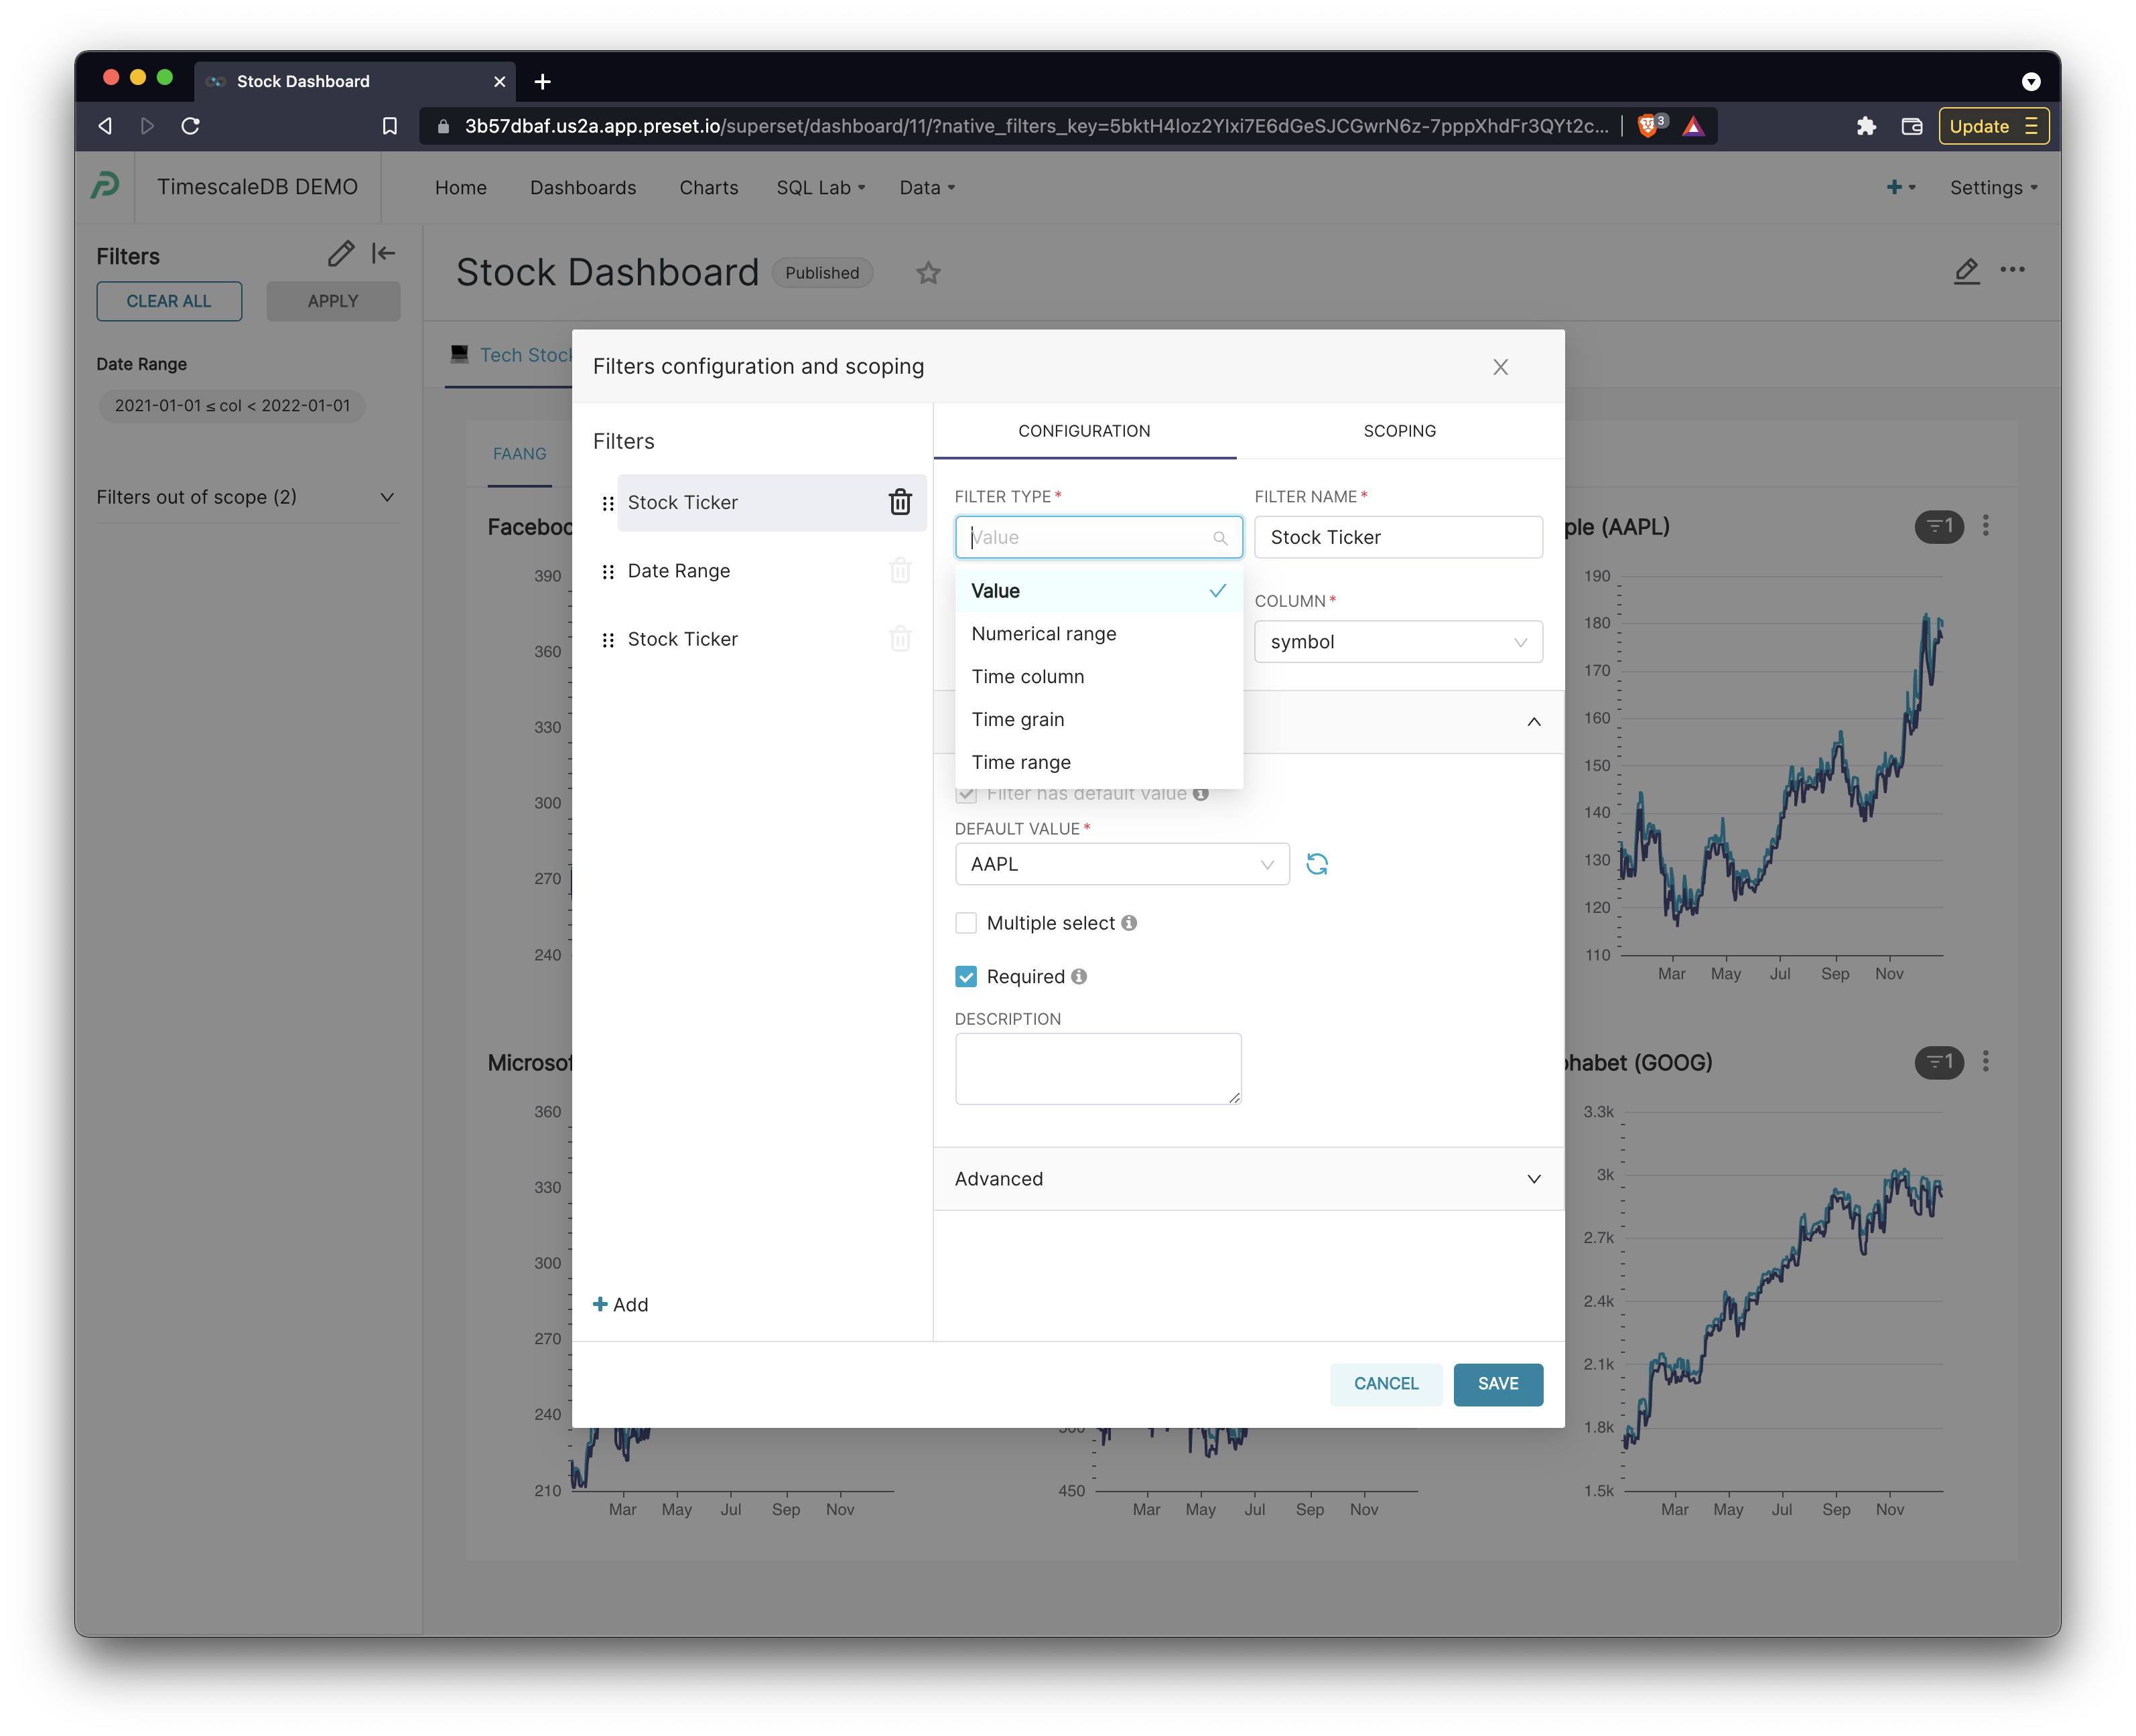Delete the Stock Ticker filter
This screenshot has height=1736, width=2136.
[x=899, y=503]
